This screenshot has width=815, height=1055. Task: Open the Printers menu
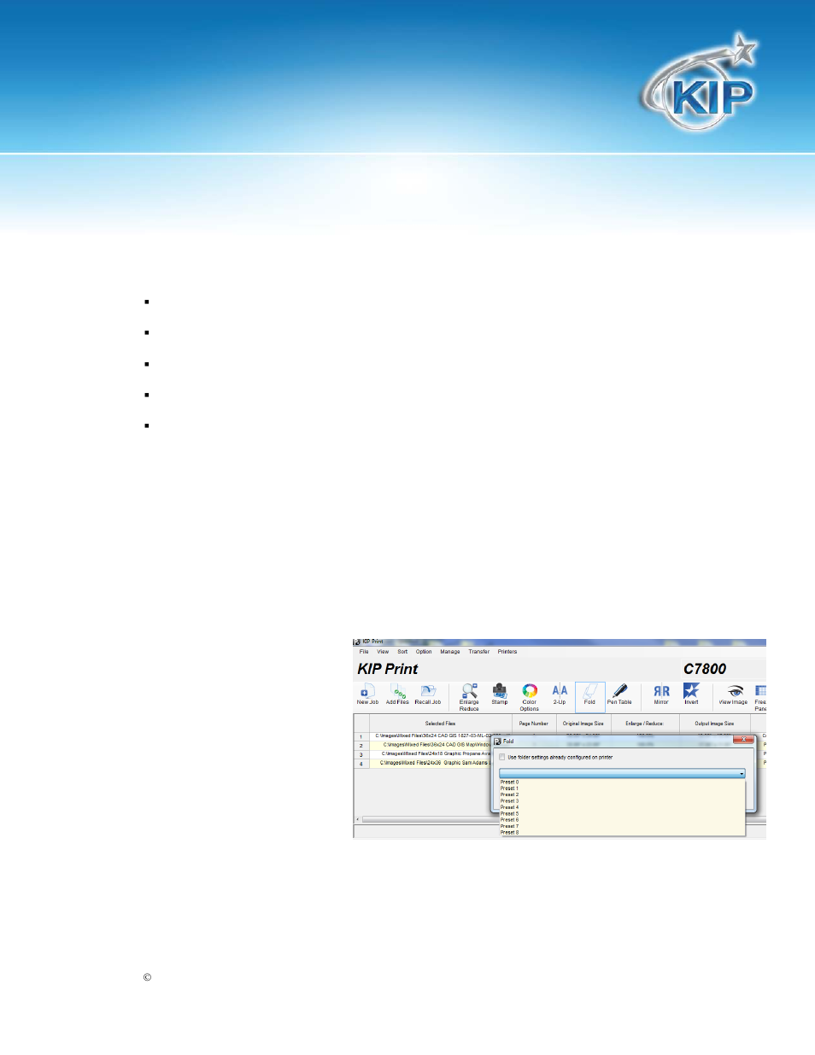click(507, 652)
